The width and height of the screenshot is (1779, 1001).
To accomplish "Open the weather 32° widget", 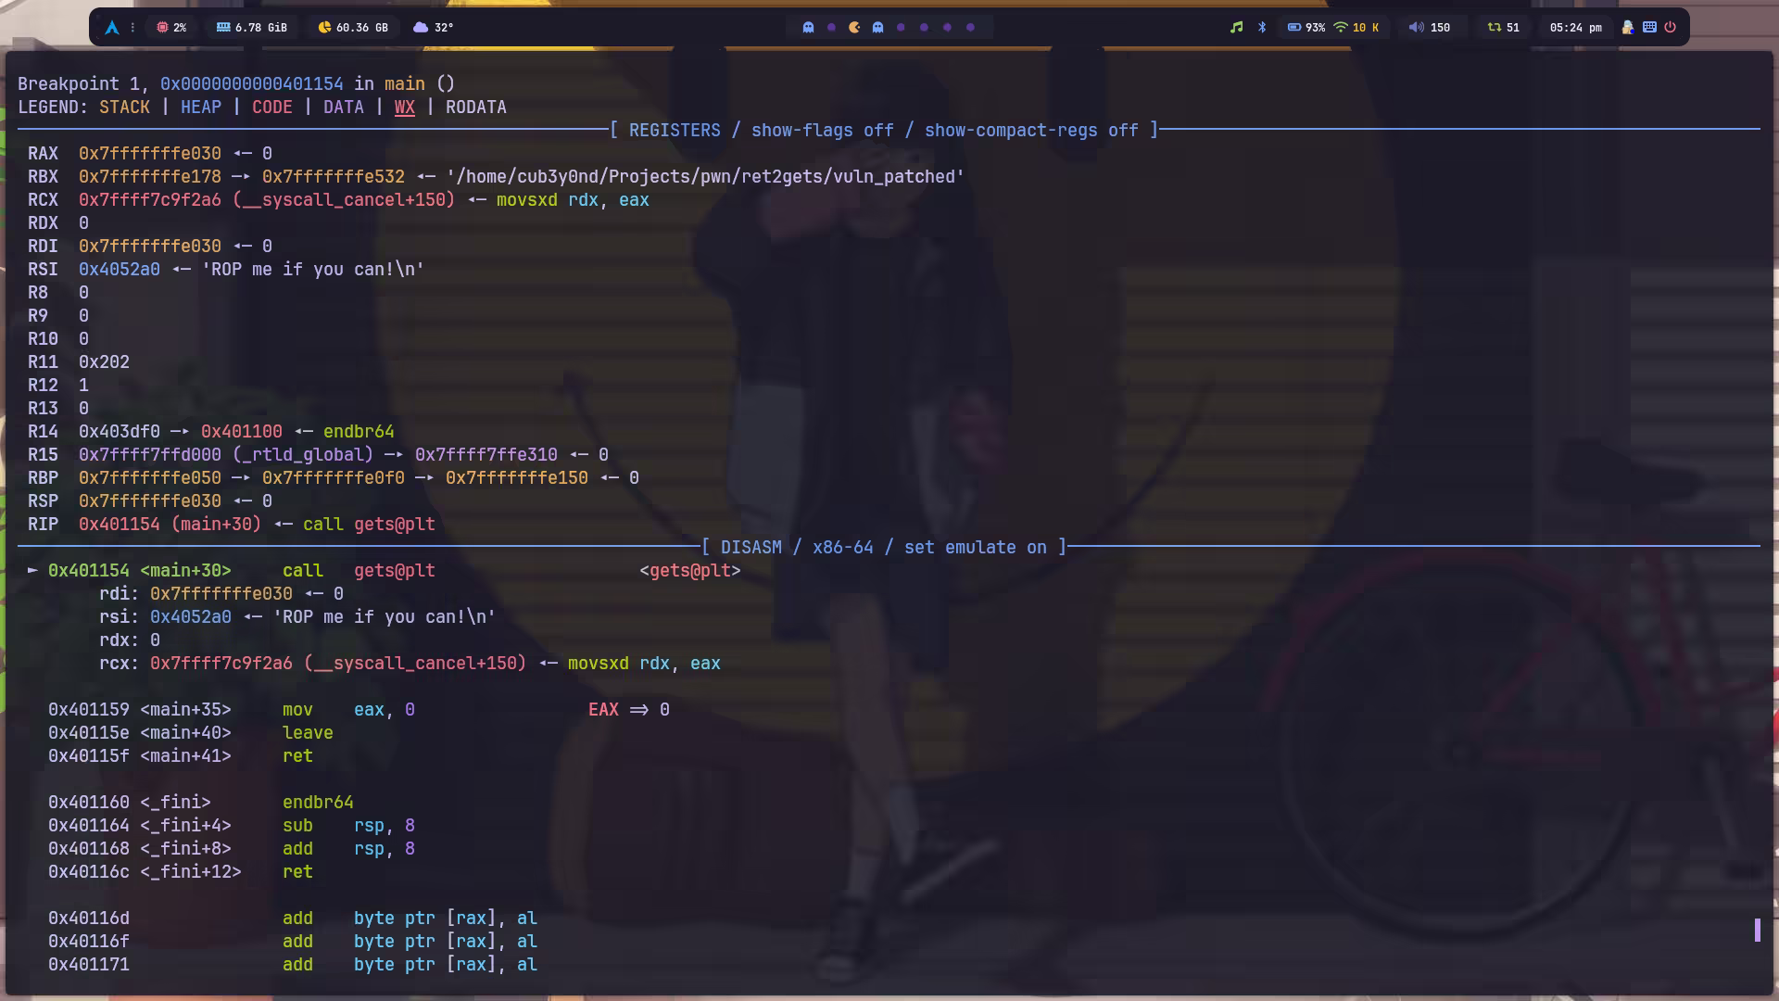I will [433, 28].
